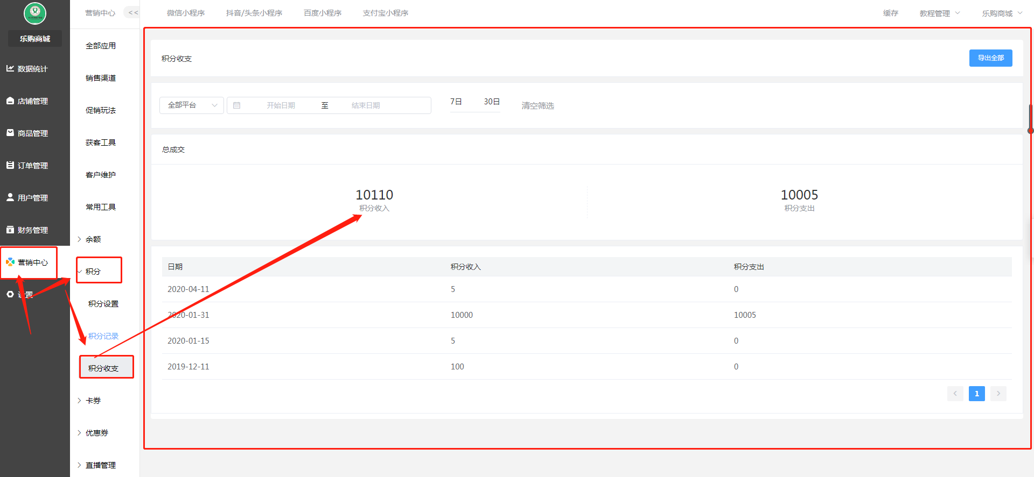The image size is (1034, 477).
Task: Click the 结束日期 end date field
Action: coord(366,105)
